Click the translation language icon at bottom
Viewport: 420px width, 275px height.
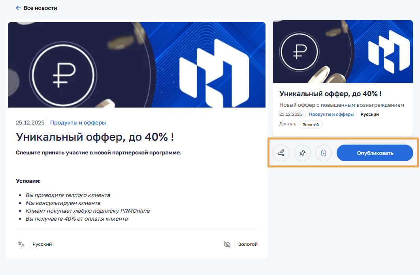point(21,244)
